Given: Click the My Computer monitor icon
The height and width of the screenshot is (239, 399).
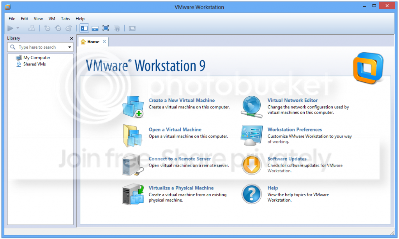Looking at the screenshot, I should (x=19, y=58).
